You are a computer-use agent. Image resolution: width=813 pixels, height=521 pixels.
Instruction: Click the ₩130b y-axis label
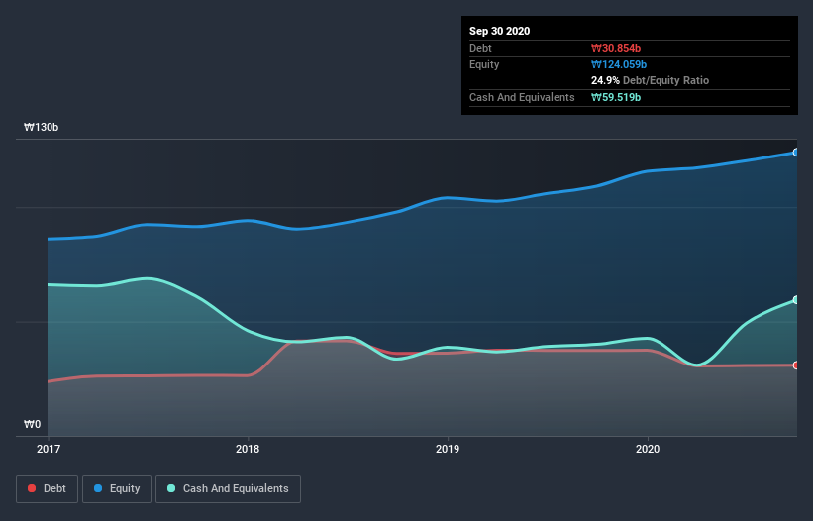(42, 127)
